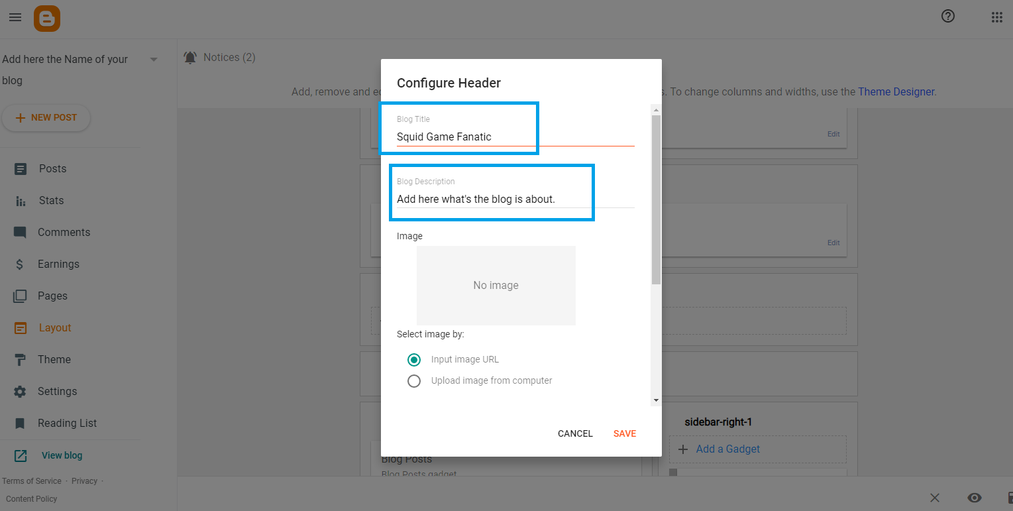Select the Input image URL radio button
Screen dimensions: 1013x511
coord(414,360)
